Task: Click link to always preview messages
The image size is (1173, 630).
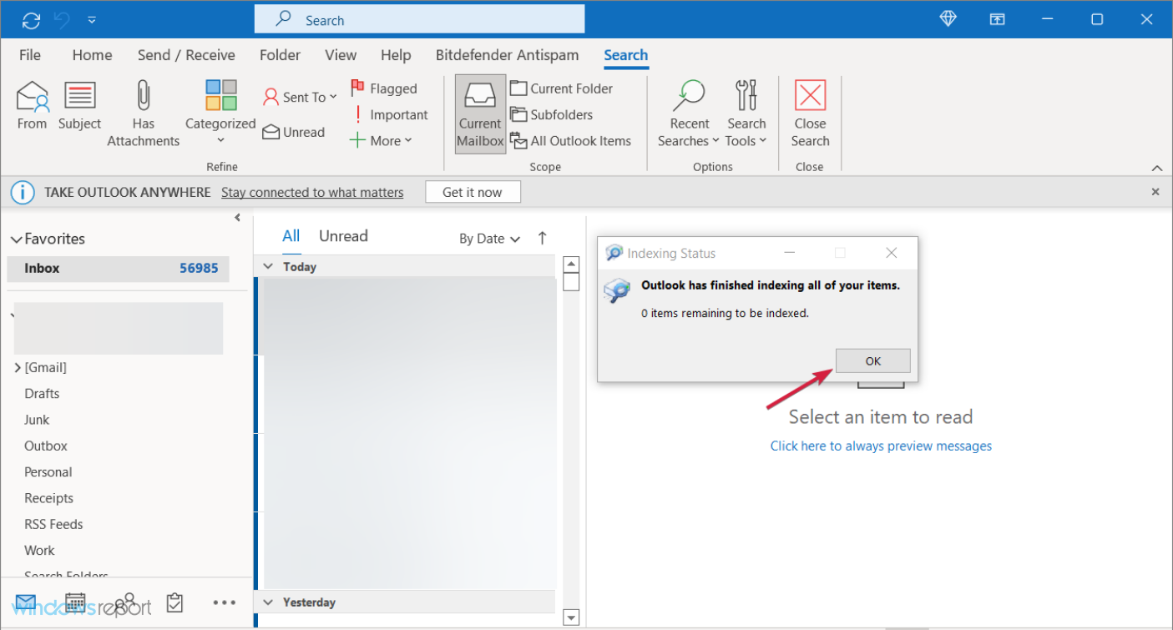Action: [x=880, y=446]
